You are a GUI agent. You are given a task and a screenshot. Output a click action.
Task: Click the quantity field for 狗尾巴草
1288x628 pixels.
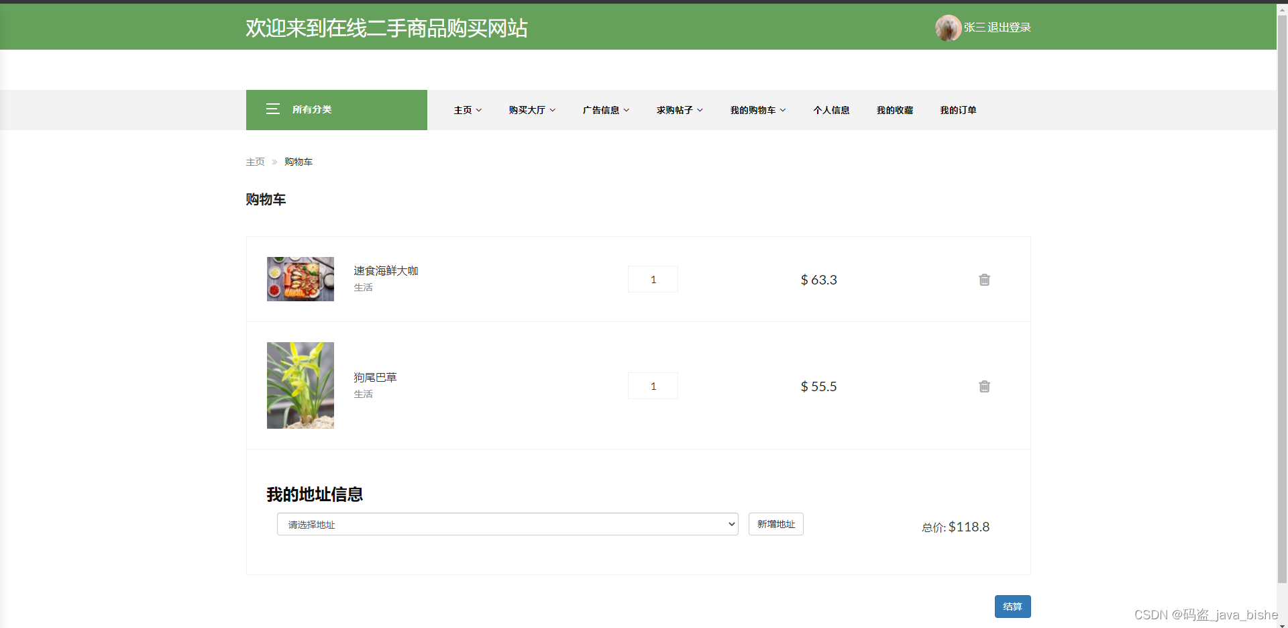(x=653, y=386)
